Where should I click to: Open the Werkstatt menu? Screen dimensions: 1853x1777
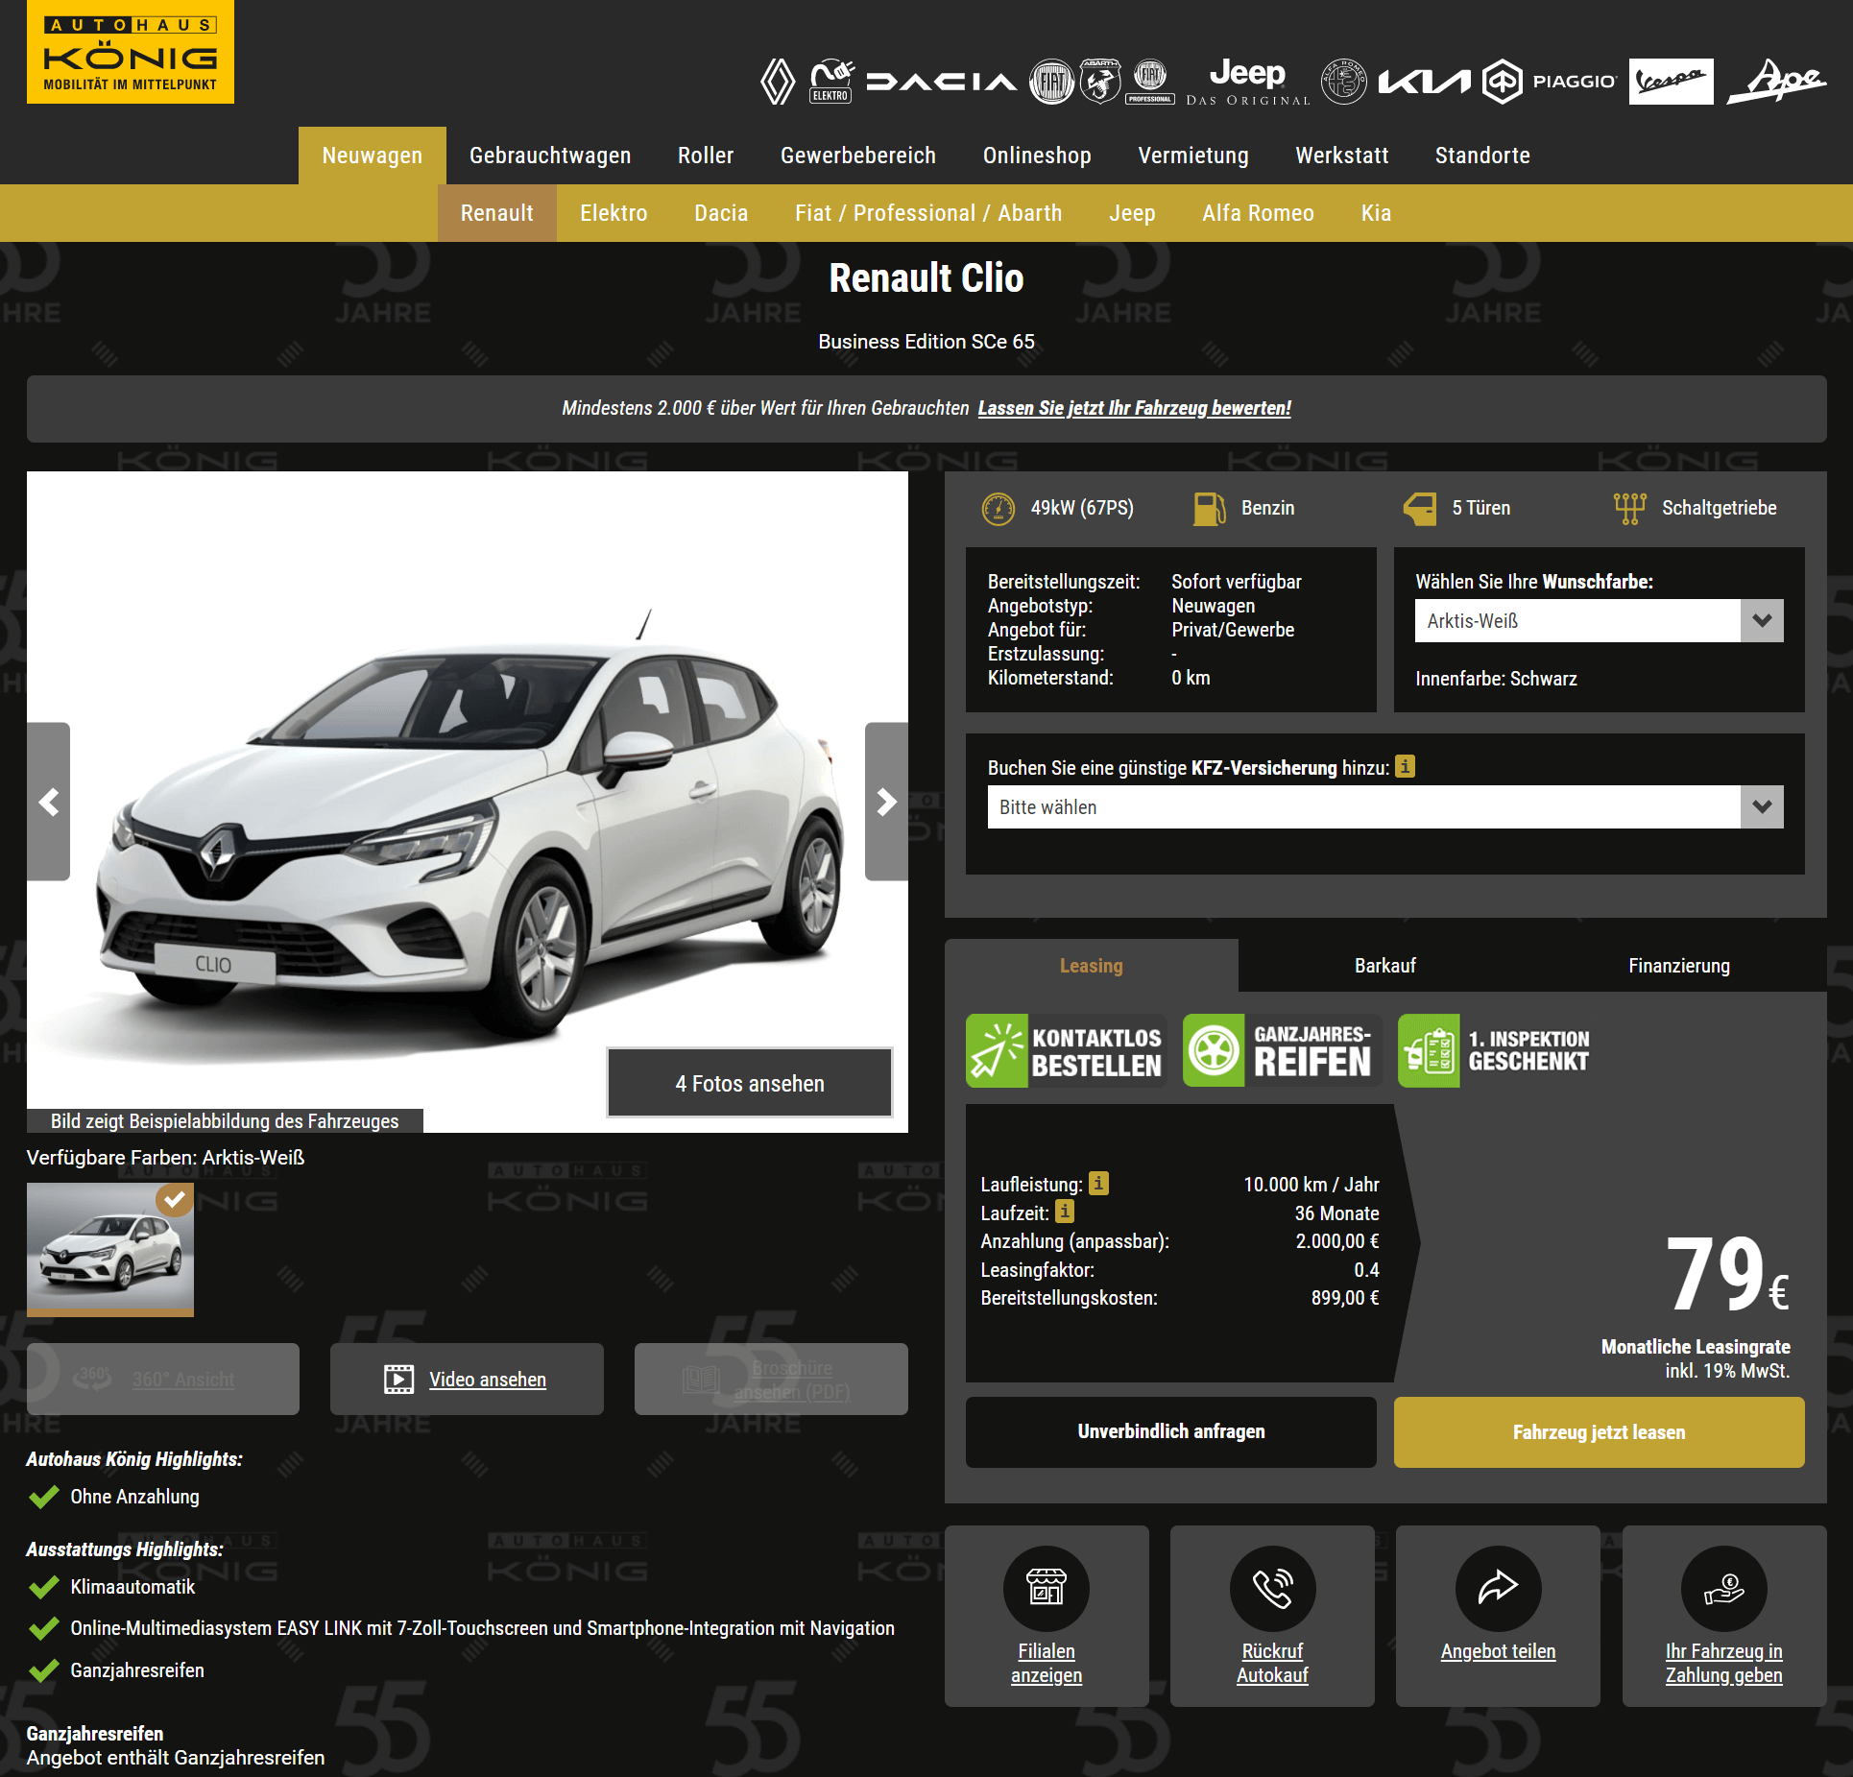pyautogui.click(x=1342, y=156)
